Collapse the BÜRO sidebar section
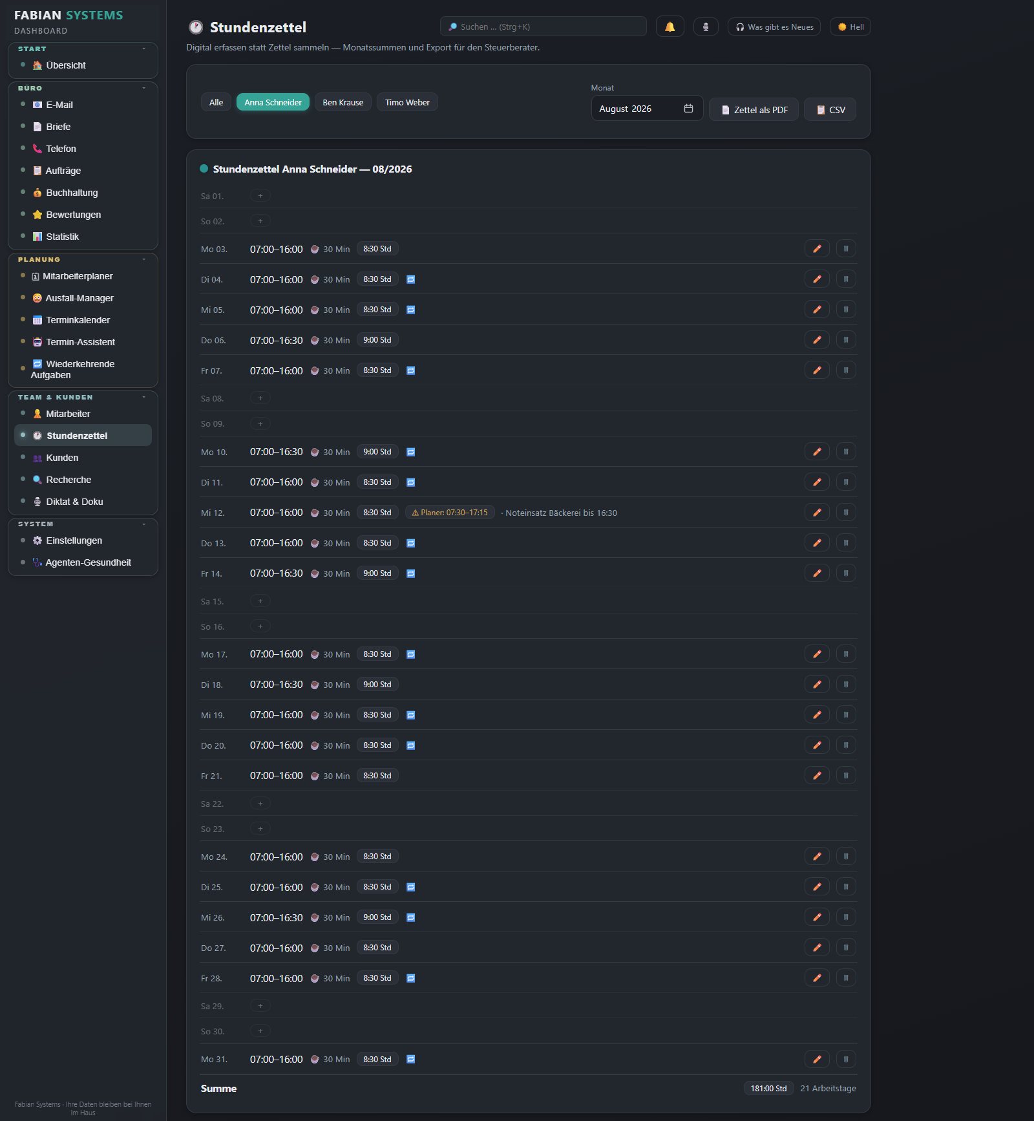1034x1121 pixels. pyautogui.click(x=143, y=88)
